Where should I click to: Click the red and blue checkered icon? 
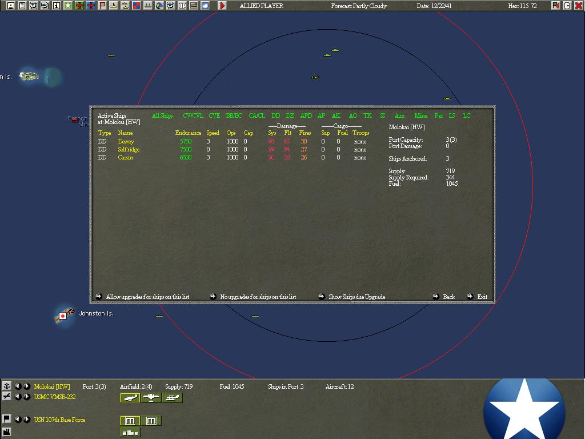point(137,6)
